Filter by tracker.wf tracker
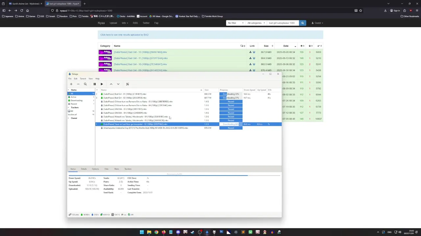The image size is (421, 236). (x=81, y=114)
